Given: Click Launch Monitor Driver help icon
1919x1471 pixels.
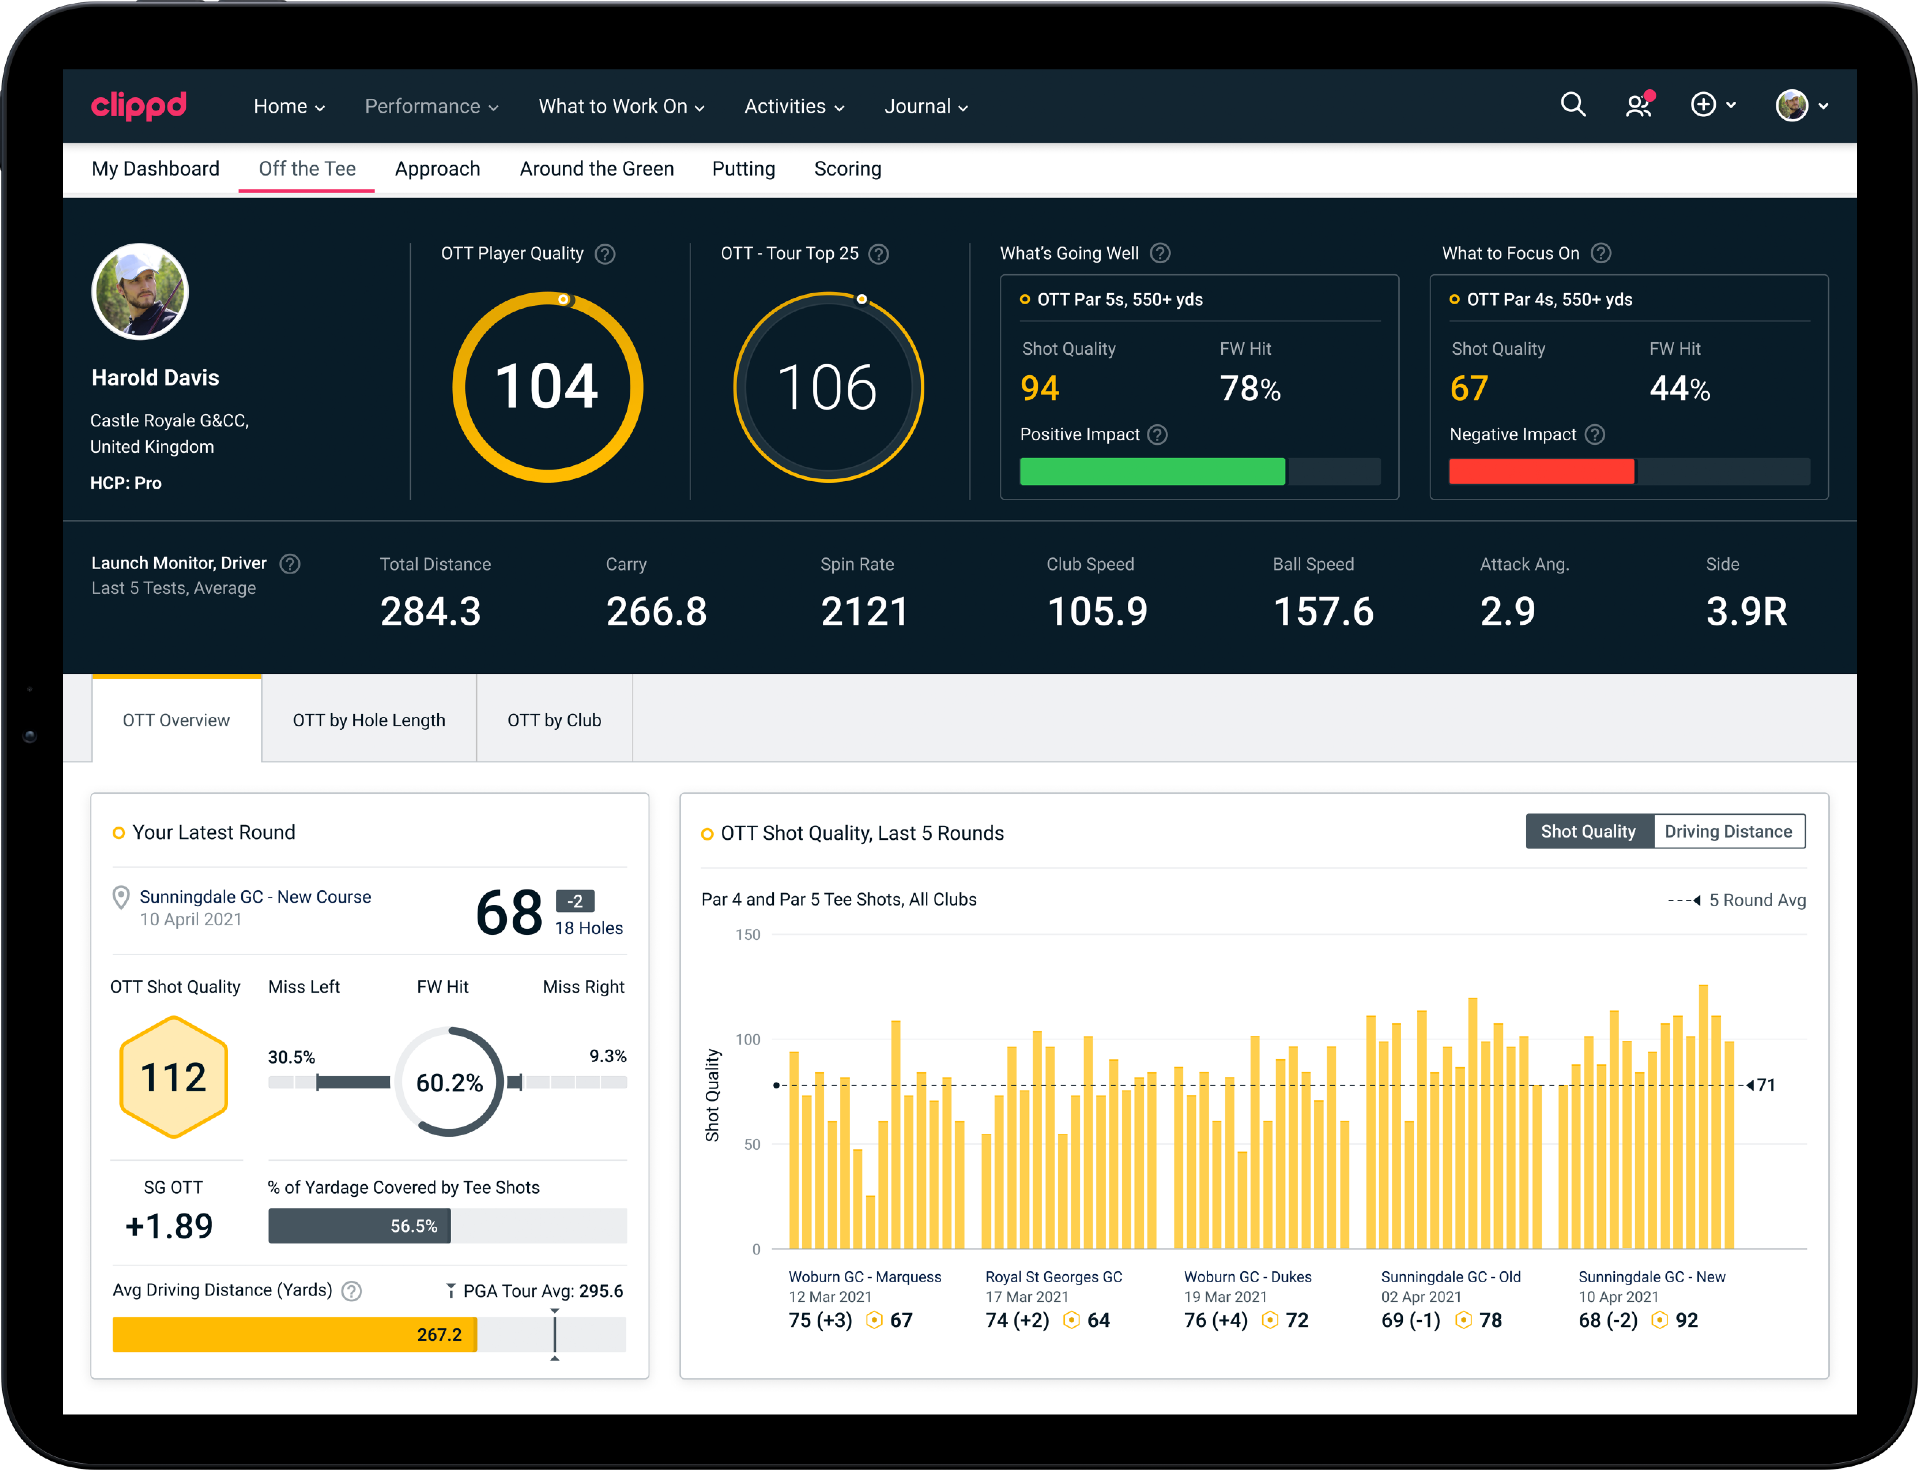Looking at the screenshot, I should (290, 564).
